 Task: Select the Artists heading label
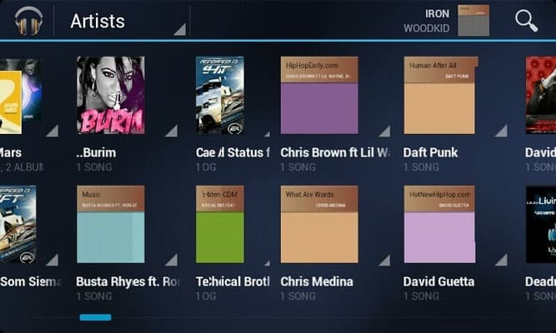pyautogui.click(x=98, y=21)
